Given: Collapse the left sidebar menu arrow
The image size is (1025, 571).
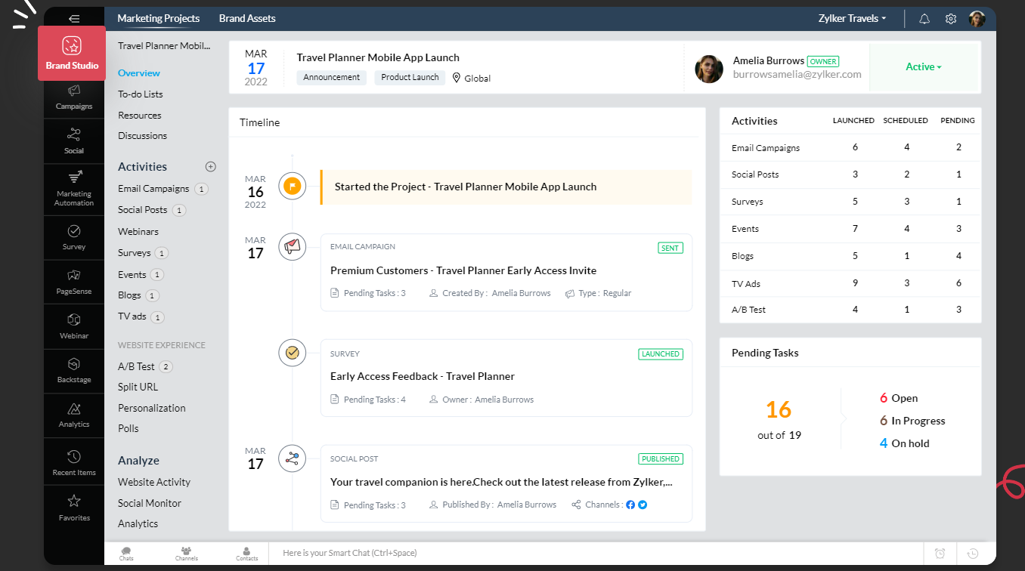Looking at the screenshot, I should click(x=74, y=19).
